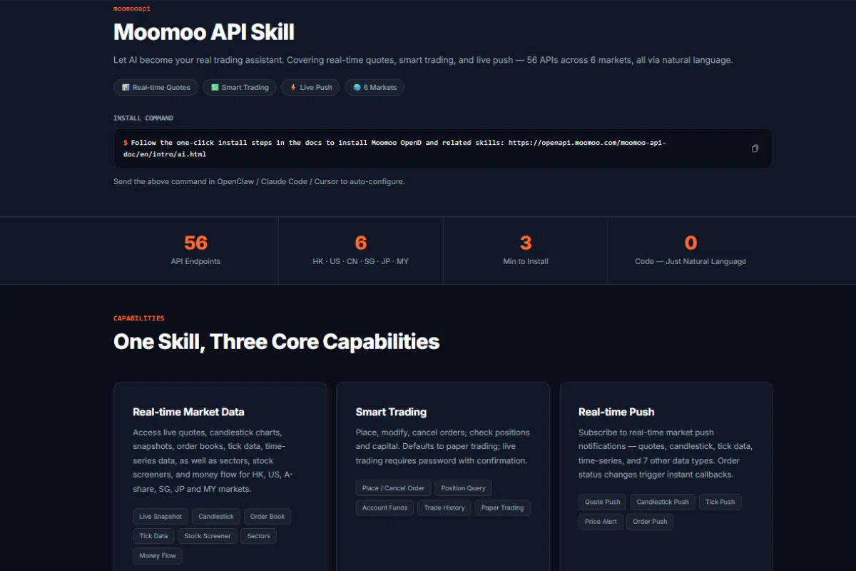Click the API Endpoints label
Image resolution: width=856 pixels, height=571 pixels.
pos(195,261)
